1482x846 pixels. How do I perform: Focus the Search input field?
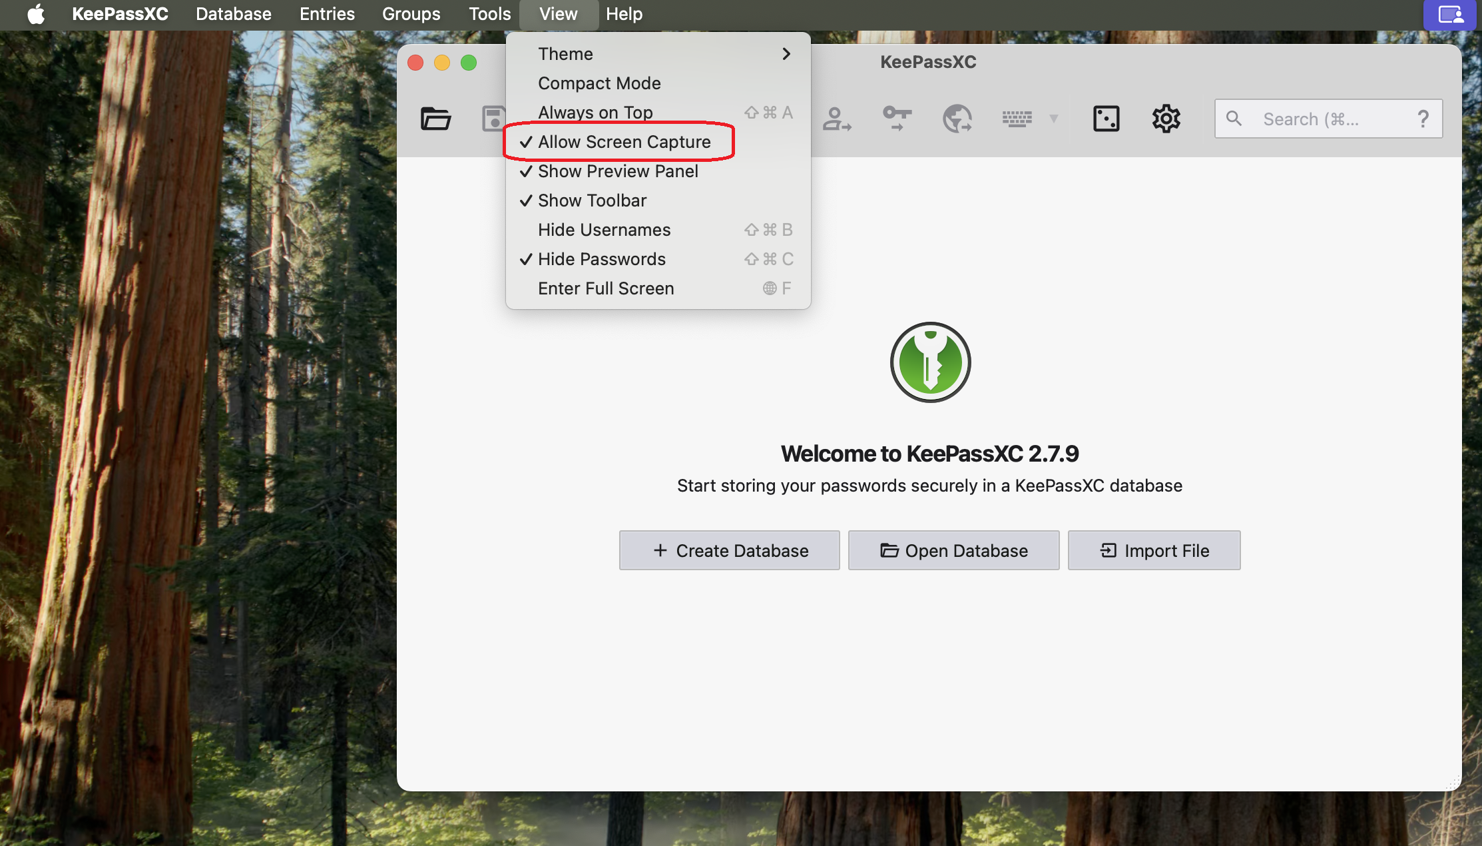point(1328,119)
